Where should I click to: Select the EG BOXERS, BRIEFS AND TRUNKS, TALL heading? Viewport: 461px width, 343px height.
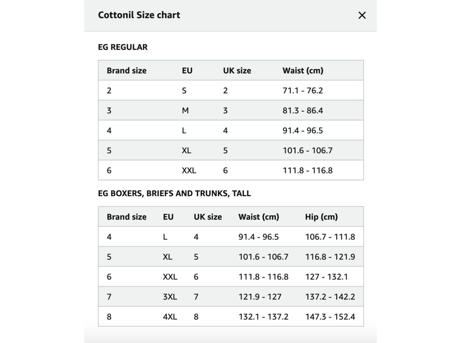(174, 193)
